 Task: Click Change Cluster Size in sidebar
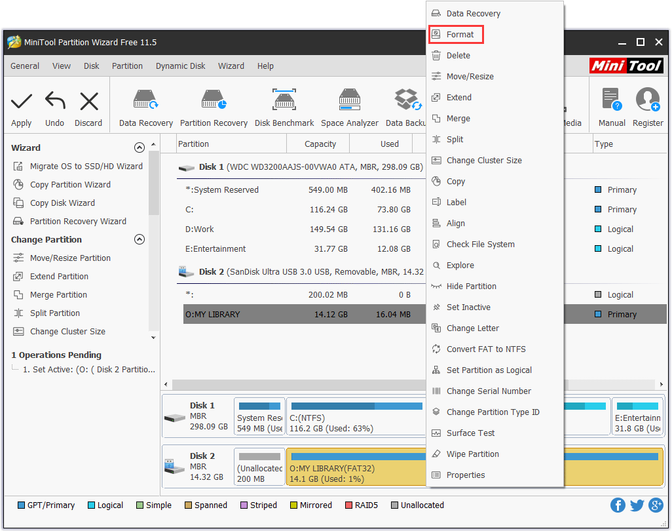pyautogui.click(x=59, y=332)
